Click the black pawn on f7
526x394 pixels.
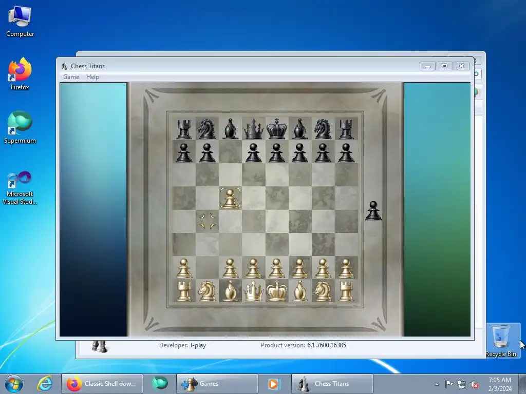pyautogui.click(x=300, y=153)
